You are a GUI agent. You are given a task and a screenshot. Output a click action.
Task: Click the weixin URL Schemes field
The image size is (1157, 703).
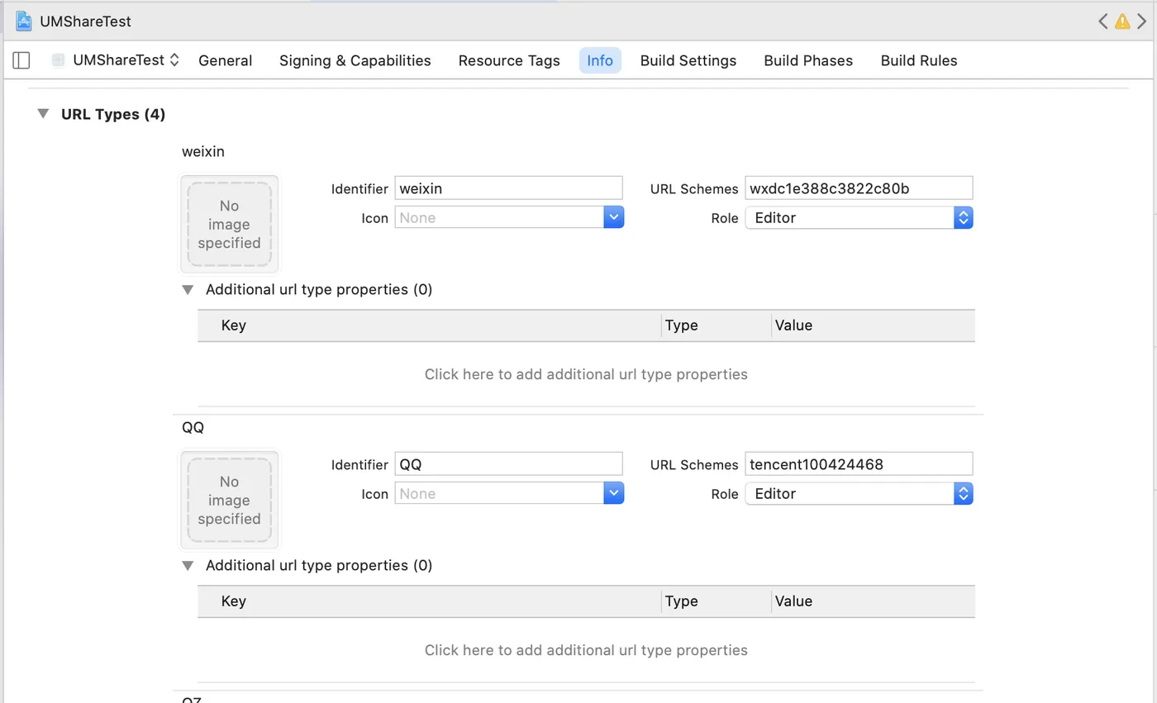[858, 188]
